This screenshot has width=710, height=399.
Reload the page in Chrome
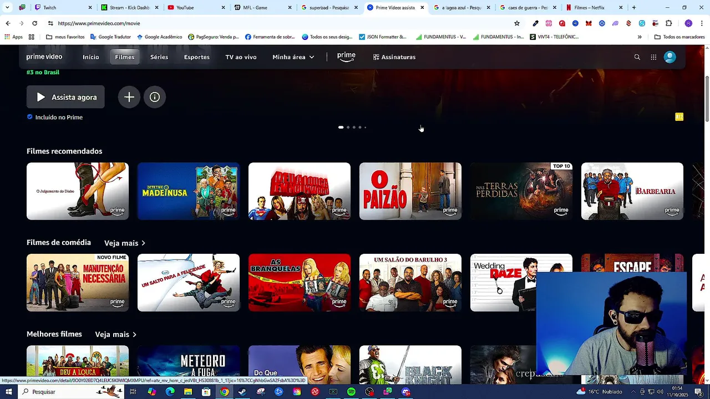click(x=34, y=23)
